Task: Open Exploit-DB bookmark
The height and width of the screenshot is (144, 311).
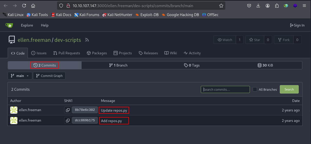Action: tap(147, 15)
